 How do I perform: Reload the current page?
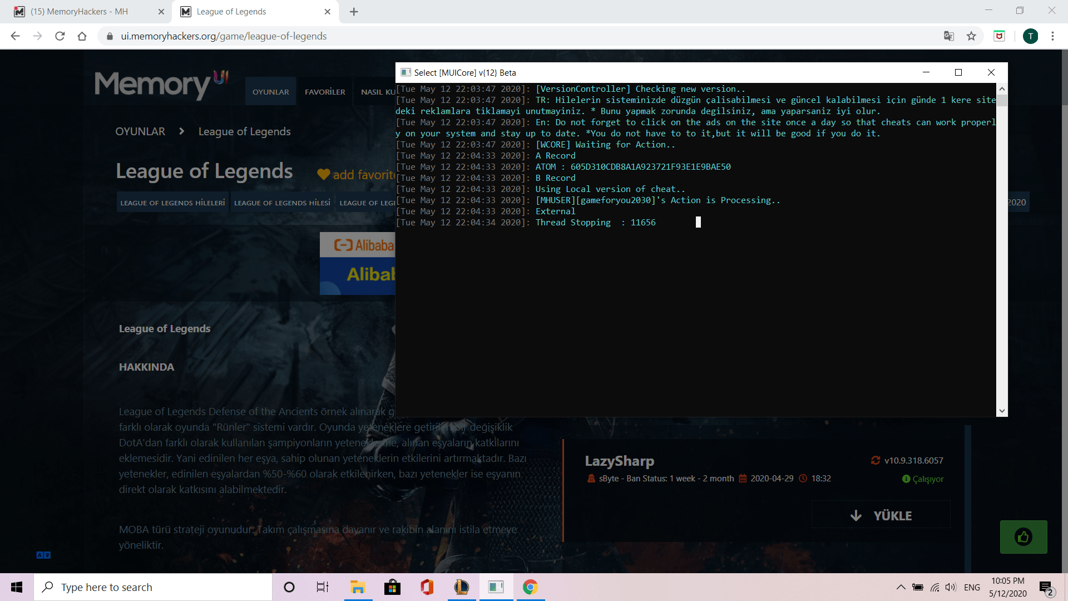60,36
